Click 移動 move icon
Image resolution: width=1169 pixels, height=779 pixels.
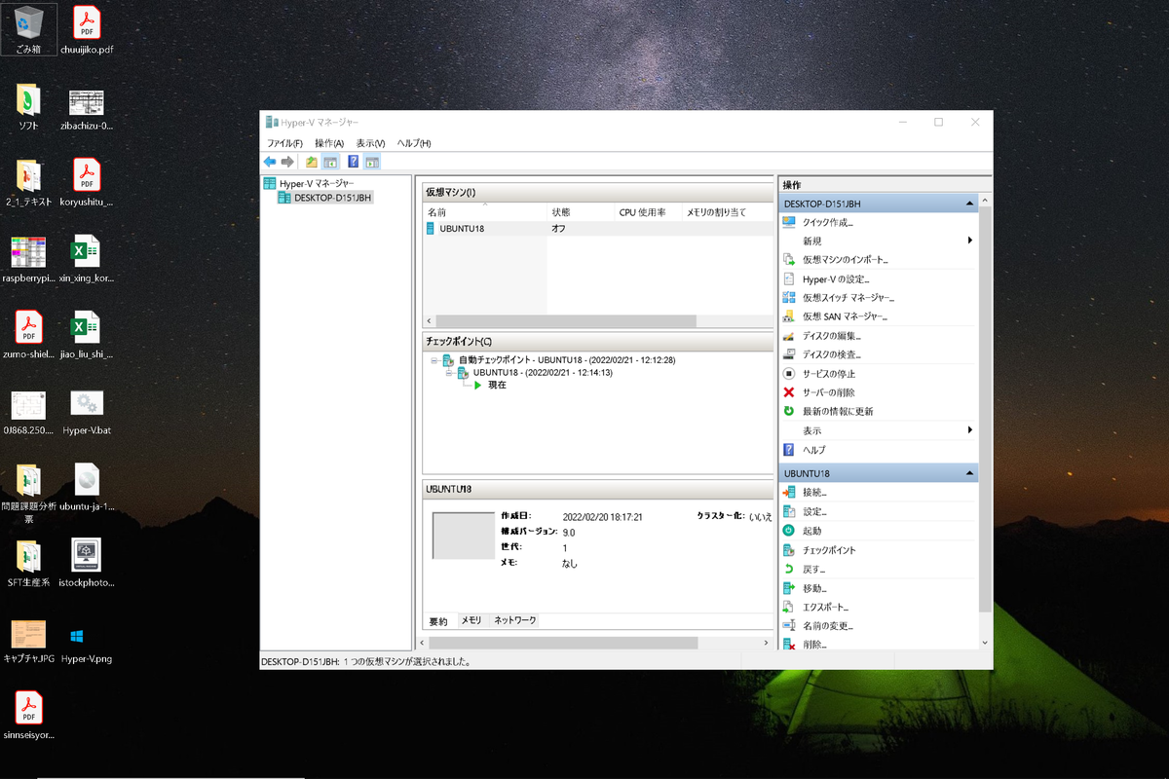789,588
